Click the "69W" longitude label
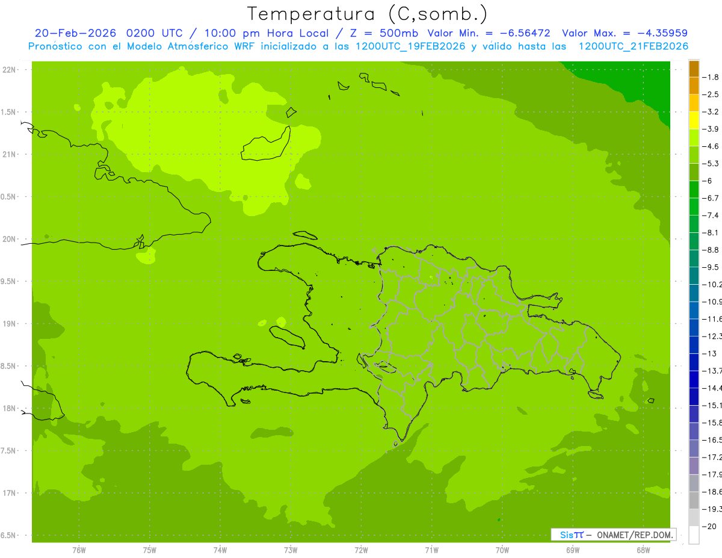Viewport: 722px width, 558px height. (x=573, y=550)
